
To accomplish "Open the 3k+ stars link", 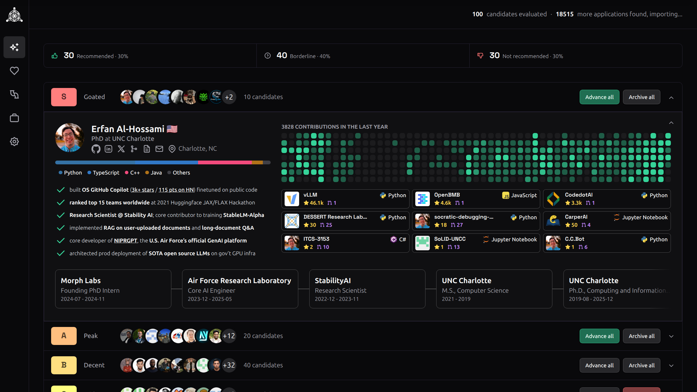I will coord(143,190).
